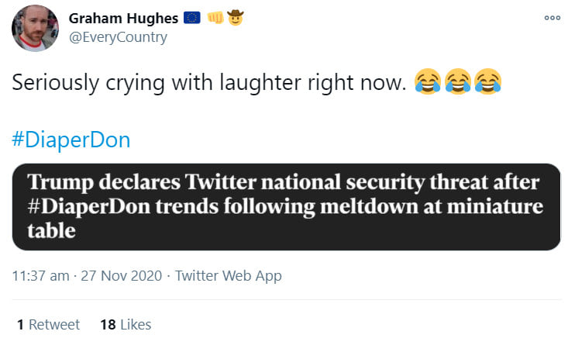575x345 pixels.
Task: Open the blue #DiaperDon hashtag
Action: (71, 140)
